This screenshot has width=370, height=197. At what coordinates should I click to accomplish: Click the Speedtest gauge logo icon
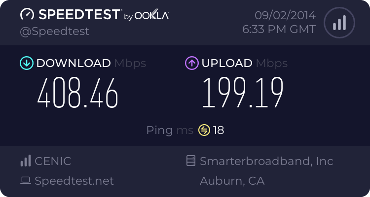[27, 14]
